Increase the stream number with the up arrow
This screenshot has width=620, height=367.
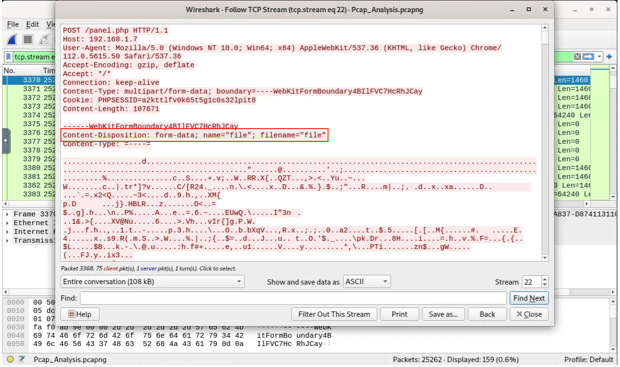545,279
